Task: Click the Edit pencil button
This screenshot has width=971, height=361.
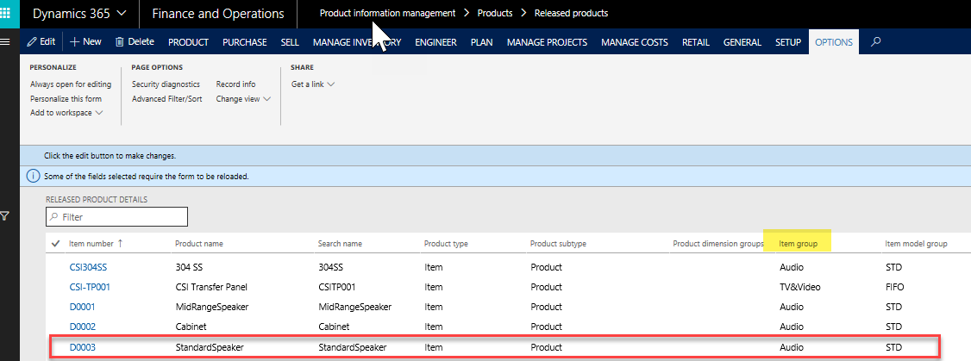Action: (41, 41)
